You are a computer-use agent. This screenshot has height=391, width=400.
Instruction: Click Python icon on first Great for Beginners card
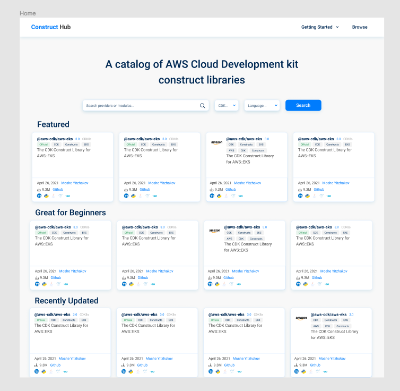[44, 284]
